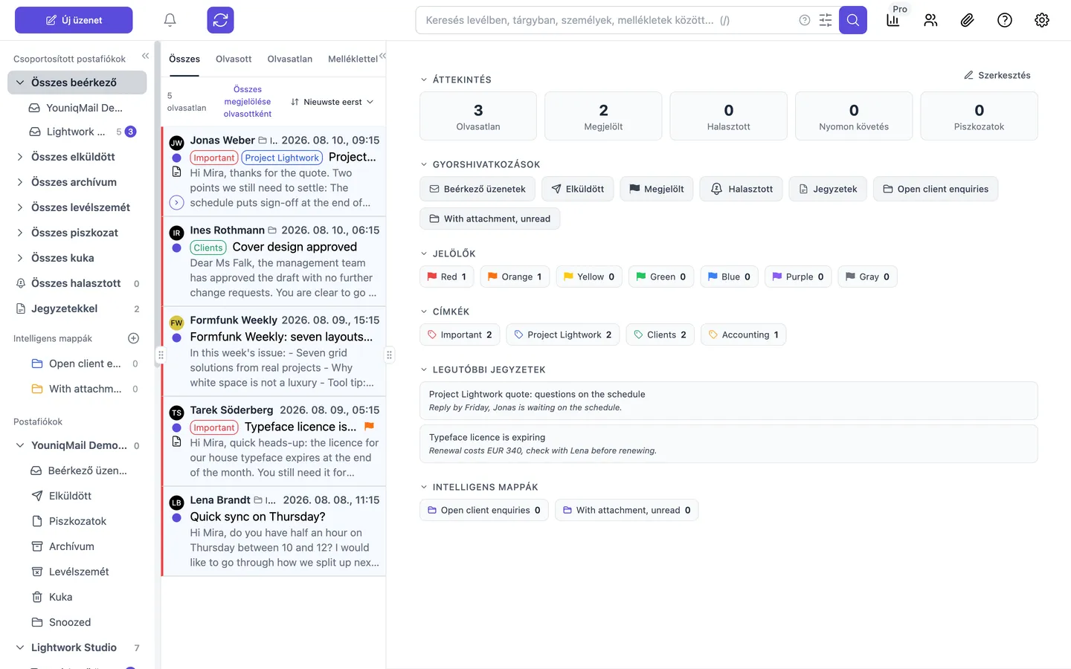The height and width of the screenshot is (669, 1071).
Task: Open the contacts people icon
Action: point(930,20)
